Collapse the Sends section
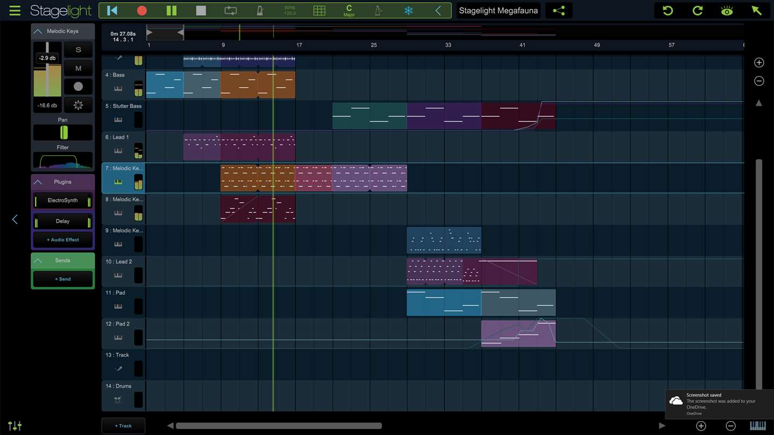Image resolution: width=774 pixels, height=435 pixels. click(x=38, y=261)
